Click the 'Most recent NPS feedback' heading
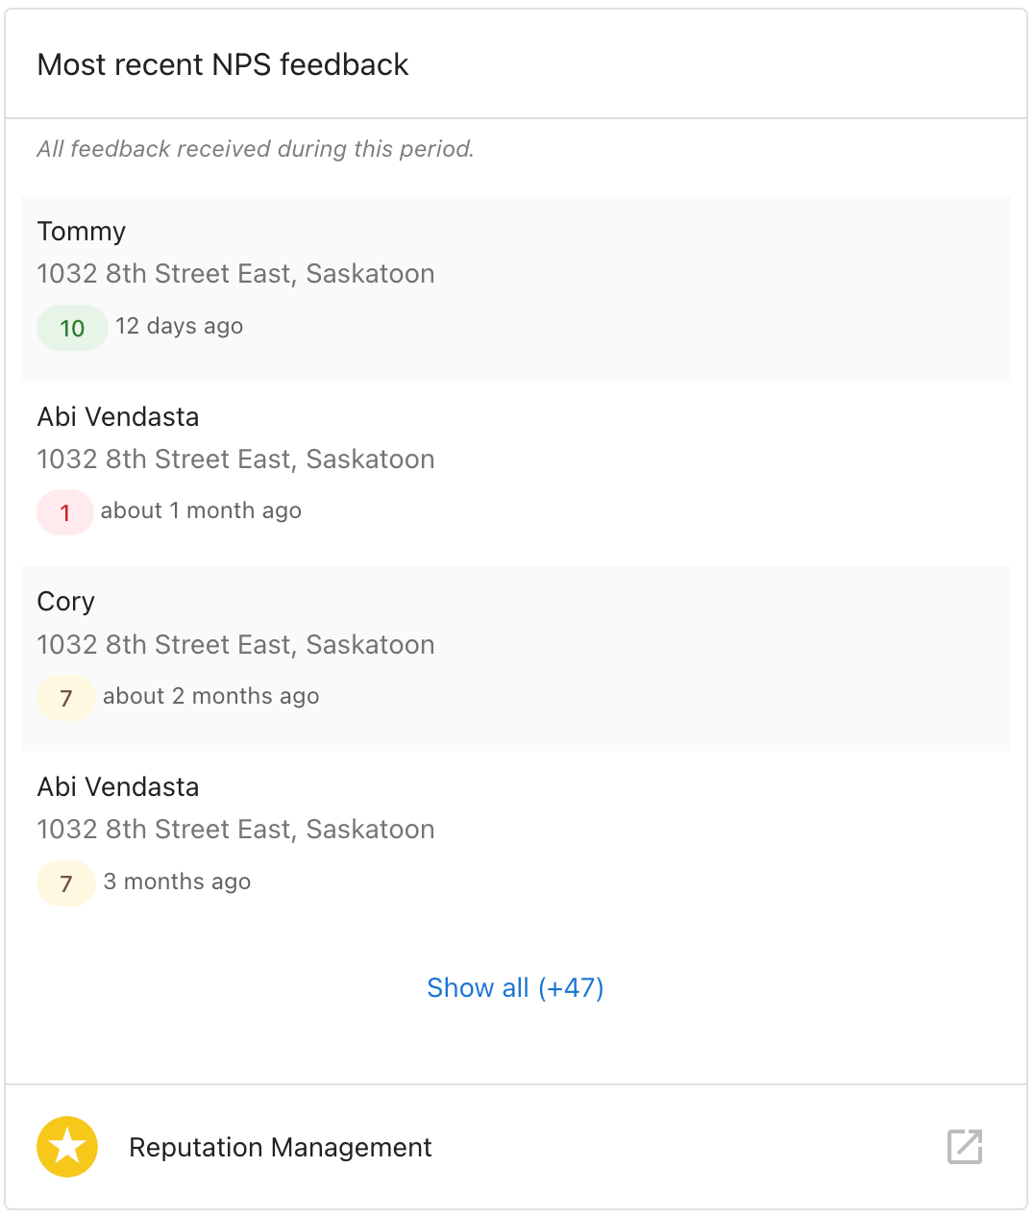 point(223,64)
